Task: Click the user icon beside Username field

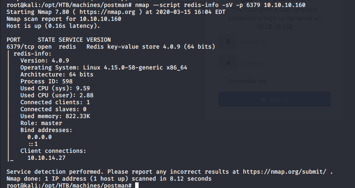Action: [228, 42]
